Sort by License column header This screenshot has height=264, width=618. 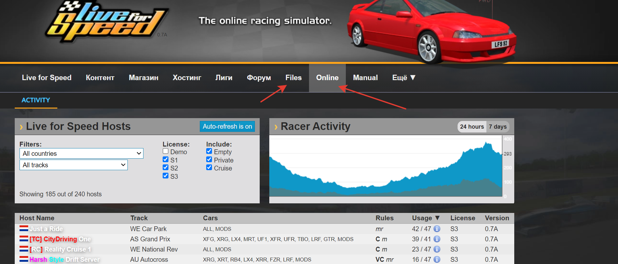pyautogui.click(x=463, y=218)
